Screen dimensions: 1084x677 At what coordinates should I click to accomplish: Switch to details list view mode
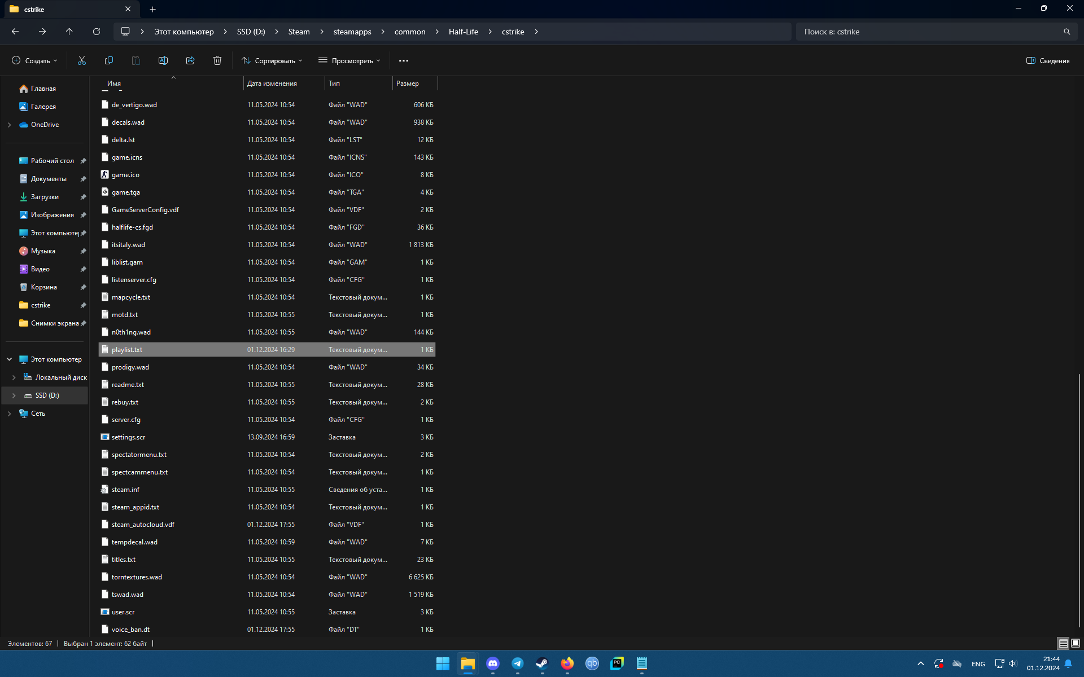(1063, 643)
